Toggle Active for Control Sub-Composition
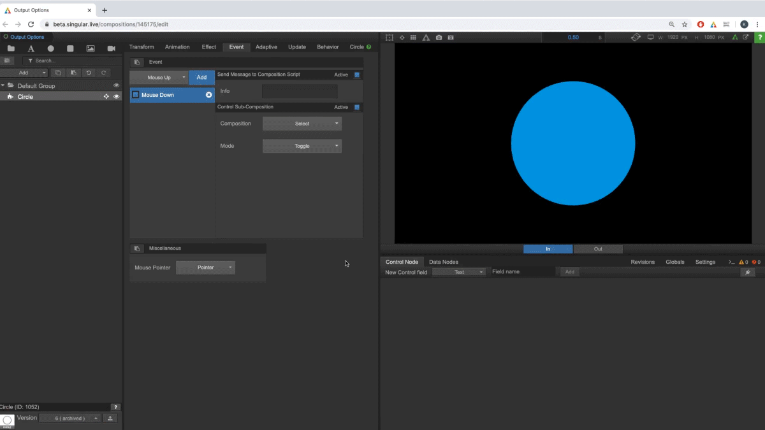Screen dimensions: 765x430 357,107
